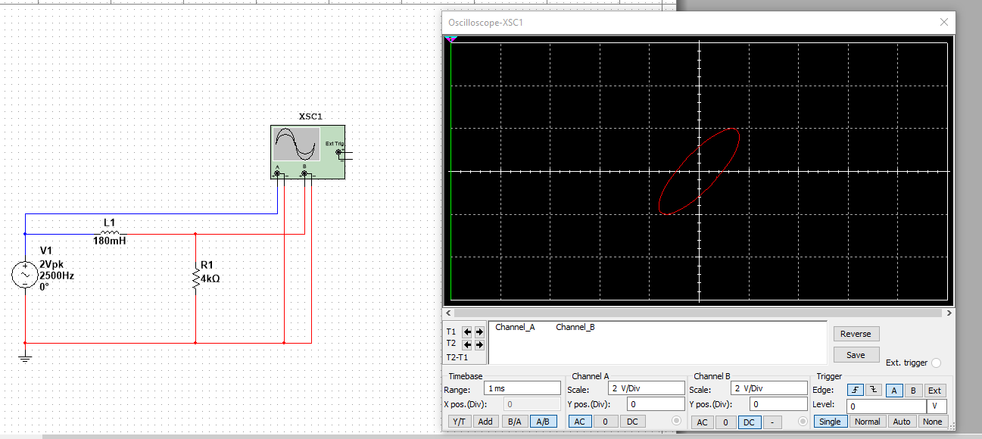Set trigger mode to Auto
Viewport: 982px width, 439px height.
pos(903,421)
